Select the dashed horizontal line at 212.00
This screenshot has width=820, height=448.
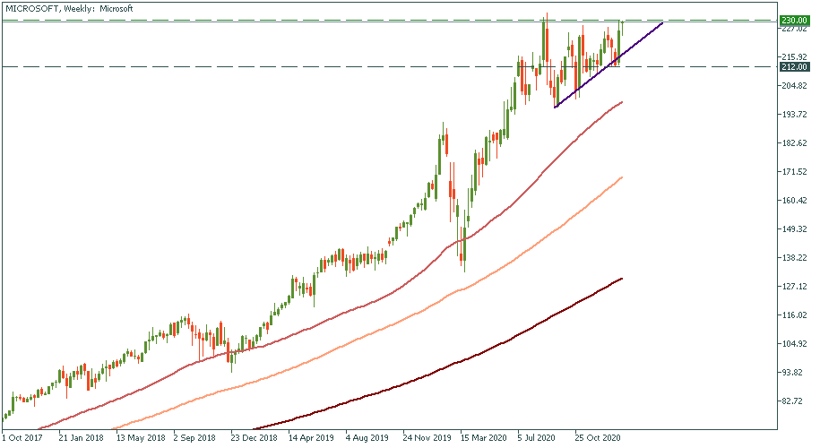tap(269, 66)
